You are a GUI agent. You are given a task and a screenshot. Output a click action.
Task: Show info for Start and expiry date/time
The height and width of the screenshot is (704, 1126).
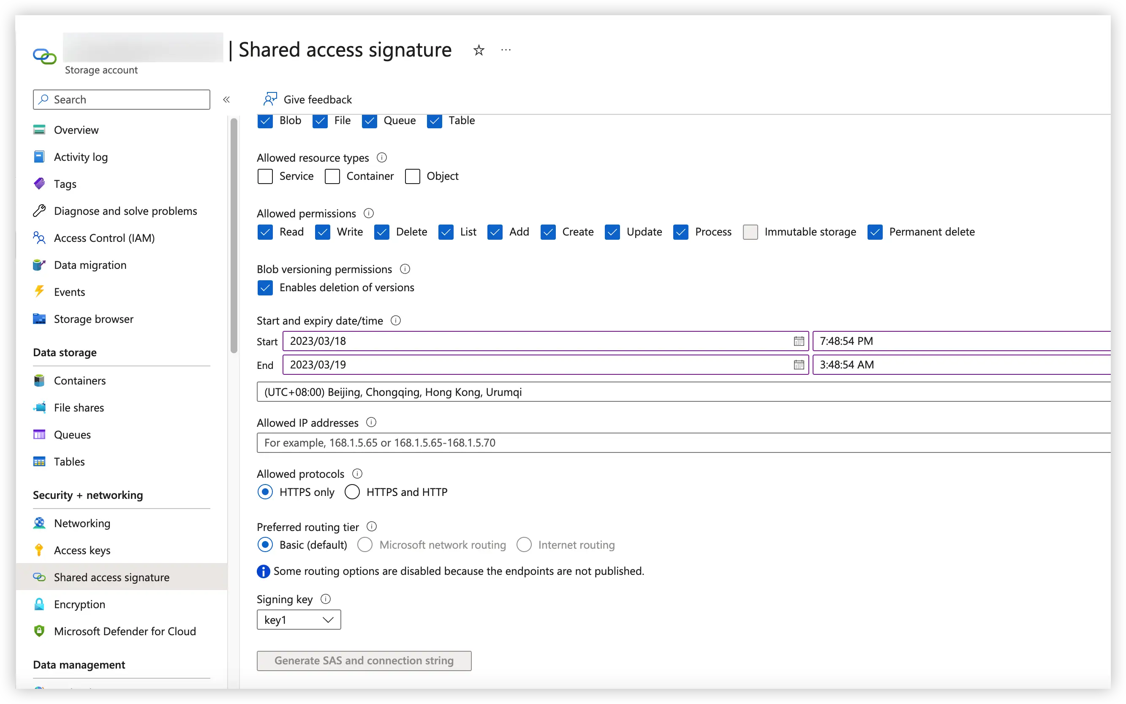(x=395, y=320)
